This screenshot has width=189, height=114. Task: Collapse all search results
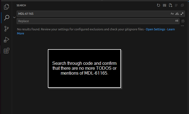coord(182,5)
